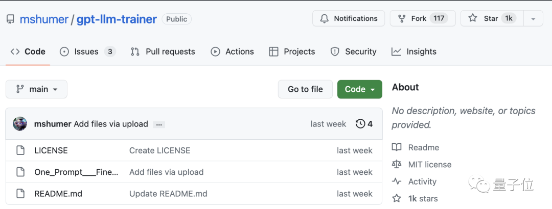Click the 1k stars star icon
Viewport: 552px width, 209px height.
click(397, 198)
